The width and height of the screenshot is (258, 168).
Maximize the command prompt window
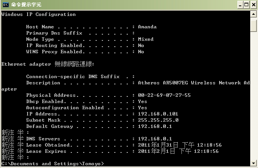coord(246,4)
